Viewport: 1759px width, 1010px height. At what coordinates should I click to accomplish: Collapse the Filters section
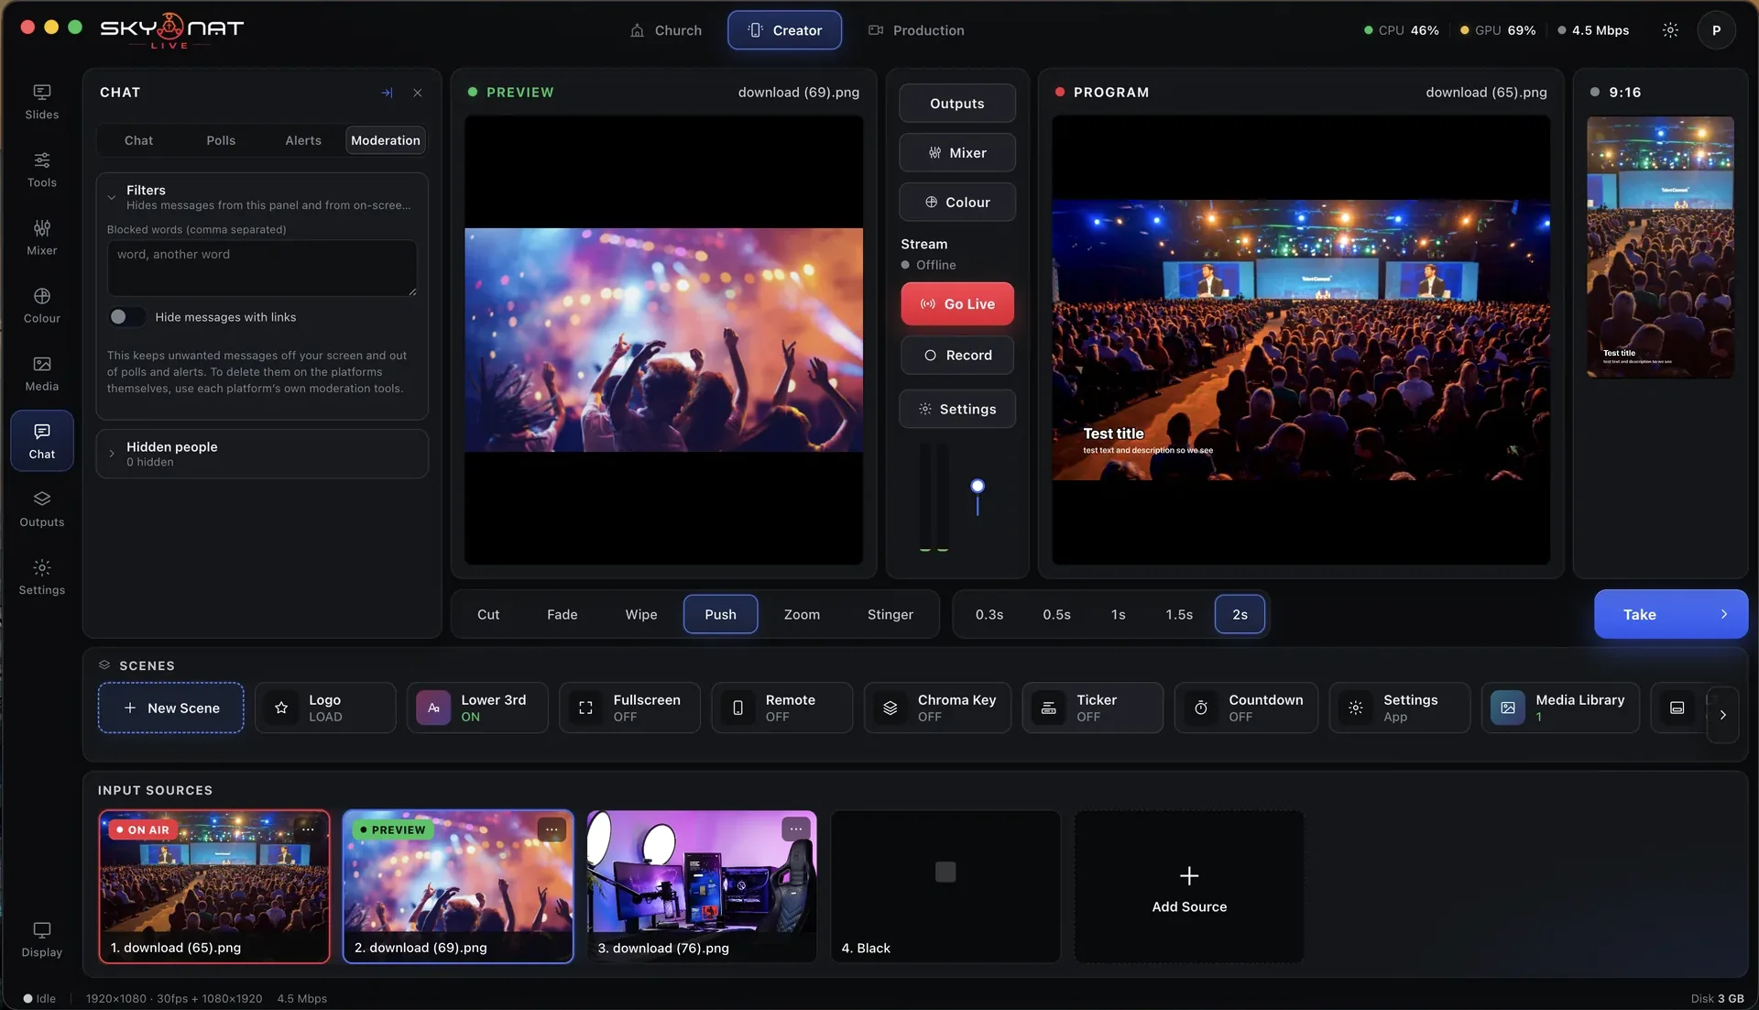[111, 197]
